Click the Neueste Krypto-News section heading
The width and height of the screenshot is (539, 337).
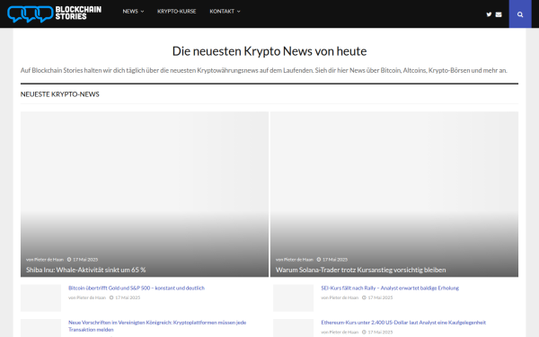point(60,94)
